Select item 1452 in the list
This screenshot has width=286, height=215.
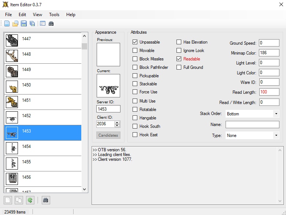click(43, 118)
